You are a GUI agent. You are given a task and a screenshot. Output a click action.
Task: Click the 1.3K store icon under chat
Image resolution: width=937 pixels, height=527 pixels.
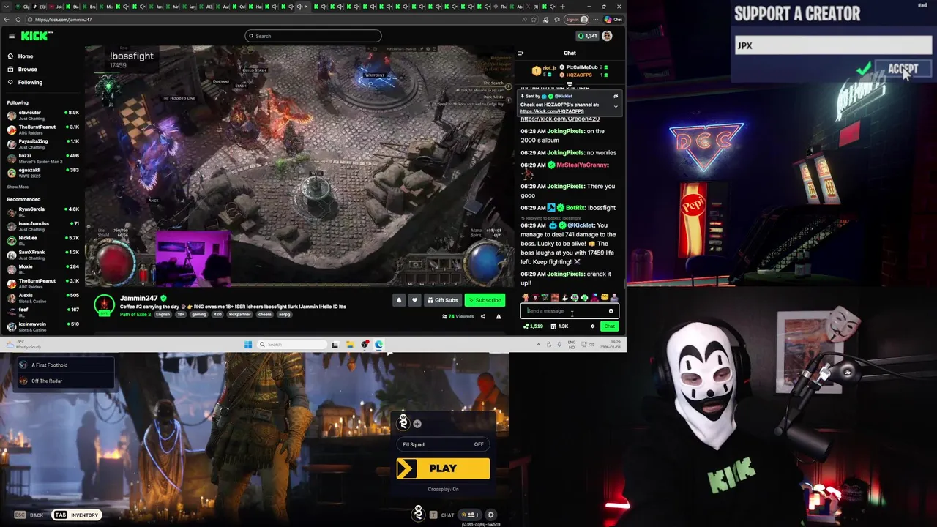[559, 326]
